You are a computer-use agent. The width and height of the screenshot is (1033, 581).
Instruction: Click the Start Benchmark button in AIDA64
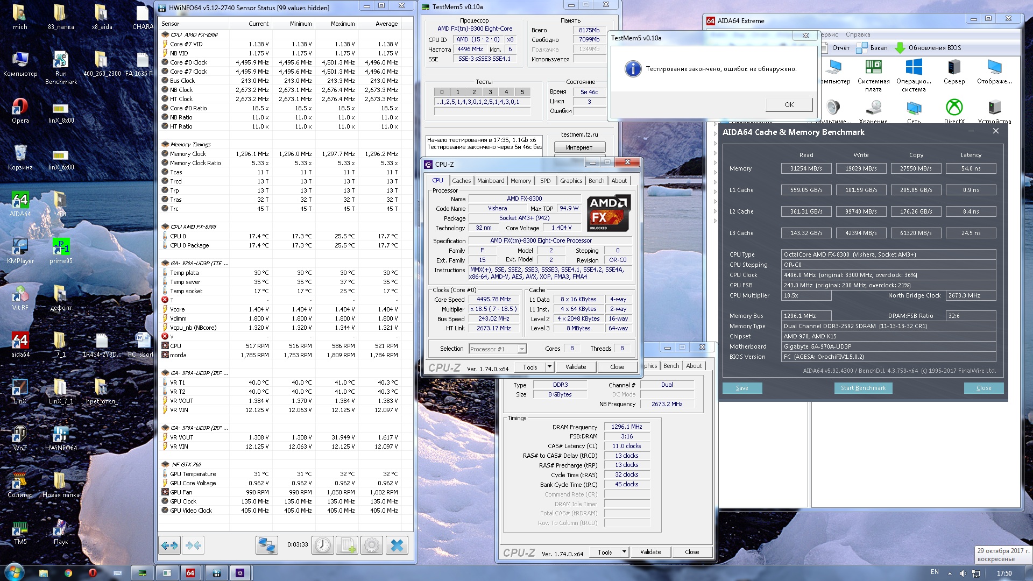tap(863, 388)
